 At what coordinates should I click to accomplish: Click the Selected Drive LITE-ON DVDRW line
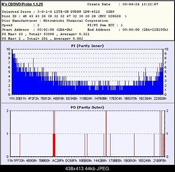tap(58, 12)
